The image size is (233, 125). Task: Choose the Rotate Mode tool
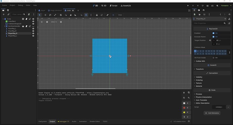pyautogui.click(x=50, y=15)
